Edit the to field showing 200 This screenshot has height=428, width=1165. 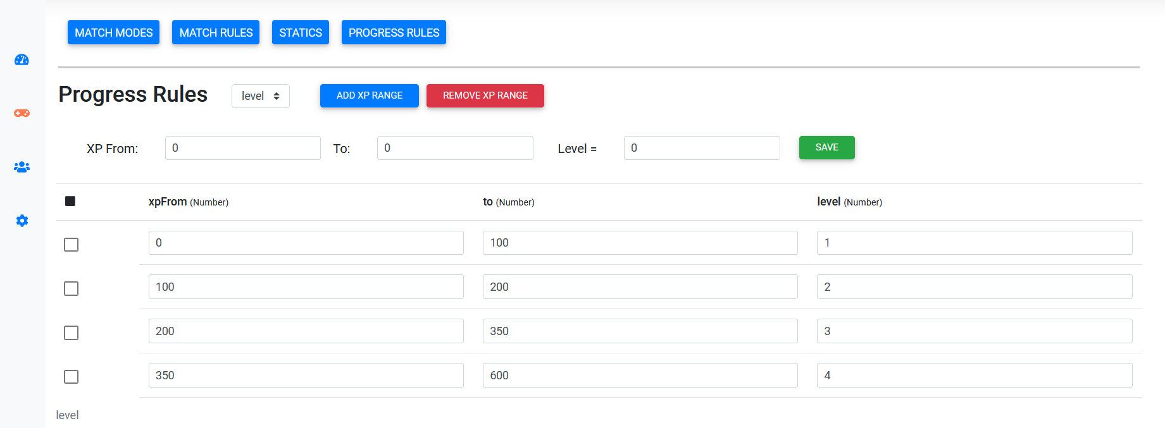pyautogui.click(x=640, y=287)
